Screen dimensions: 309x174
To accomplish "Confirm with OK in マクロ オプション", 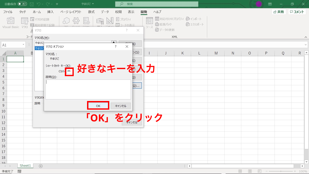I will click(98, 106).
